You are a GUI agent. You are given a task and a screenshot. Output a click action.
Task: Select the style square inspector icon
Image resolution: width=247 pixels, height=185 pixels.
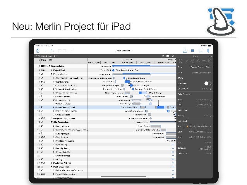pyautogui.click(x=210, y=61)
